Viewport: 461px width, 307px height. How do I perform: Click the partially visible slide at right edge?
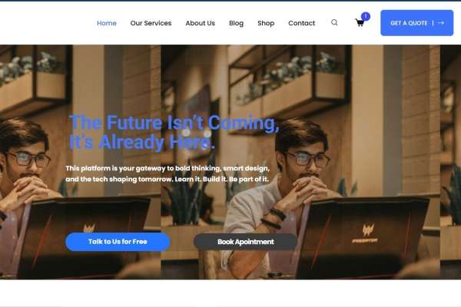click(x=450, y=162)
